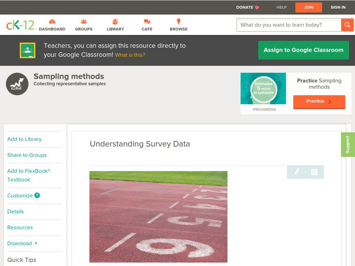Open the DASHBOARD menu label
Image resolution: width=355 pixels, height=266 pixels.
[52, 29]
